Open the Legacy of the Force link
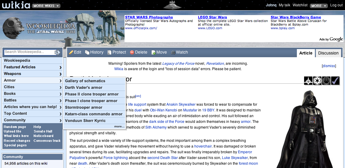Viewport: 345px width, 168px height. pyautogui.click(x=178, y=64)
